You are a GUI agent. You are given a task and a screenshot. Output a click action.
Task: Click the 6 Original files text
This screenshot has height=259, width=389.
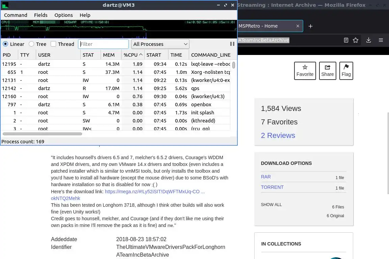point(335,215)
